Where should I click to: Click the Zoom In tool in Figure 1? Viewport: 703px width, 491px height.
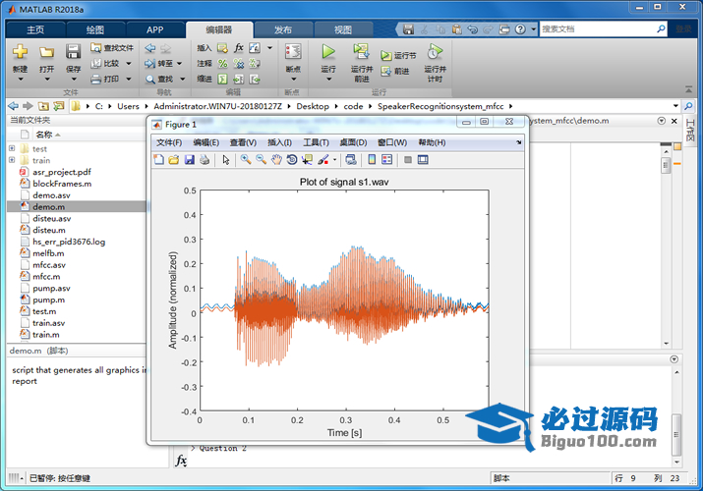(246, 160)
